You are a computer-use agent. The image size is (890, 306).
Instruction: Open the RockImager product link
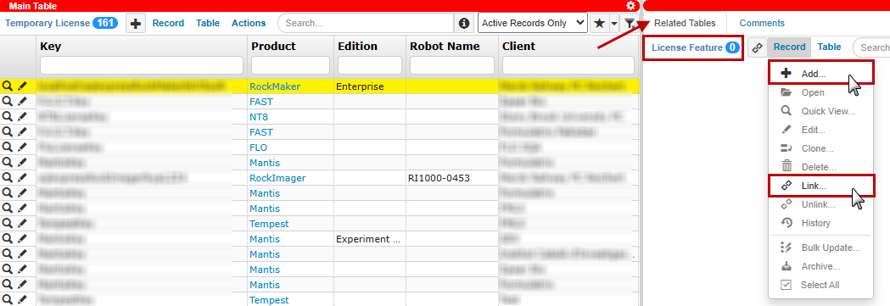[277, 178]
